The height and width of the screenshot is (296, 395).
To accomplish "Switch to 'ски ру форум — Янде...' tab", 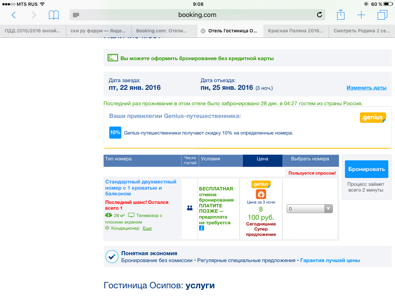I will [x=99, y=31].
